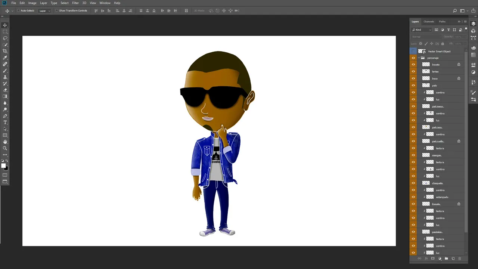Select the Path Selection tool
The width and height of the screenshot is (478, 269).
(x=5, y=129)
